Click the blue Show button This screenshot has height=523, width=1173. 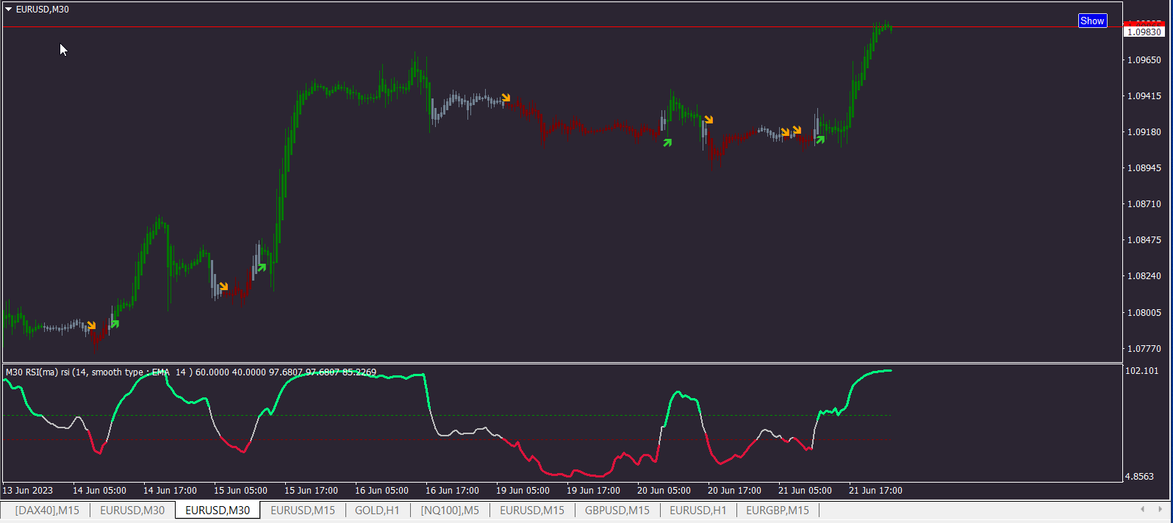(1092, 21)
